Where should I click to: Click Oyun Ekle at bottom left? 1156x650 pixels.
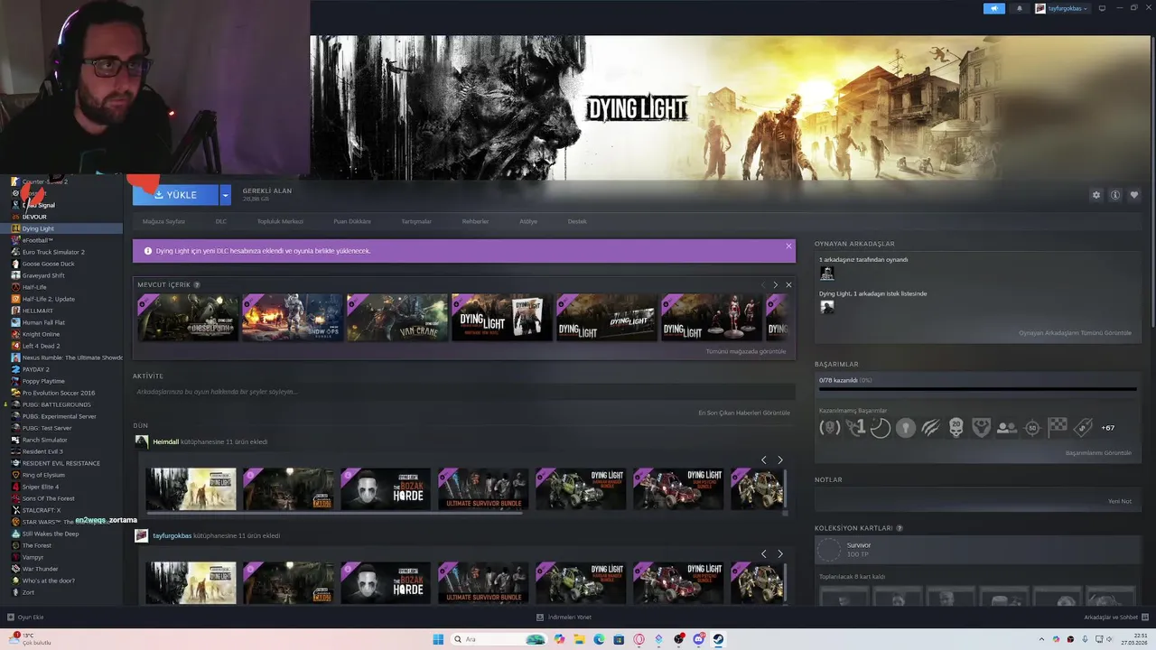(25, 617)
